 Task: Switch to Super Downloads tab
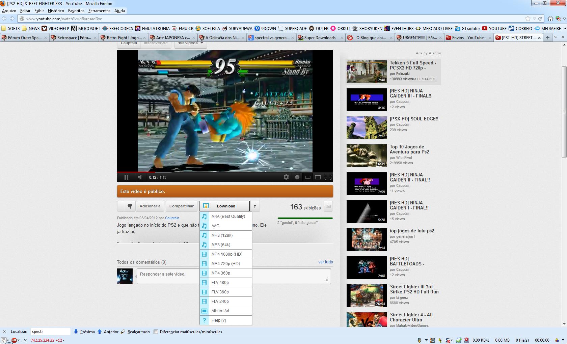[320, 38]
